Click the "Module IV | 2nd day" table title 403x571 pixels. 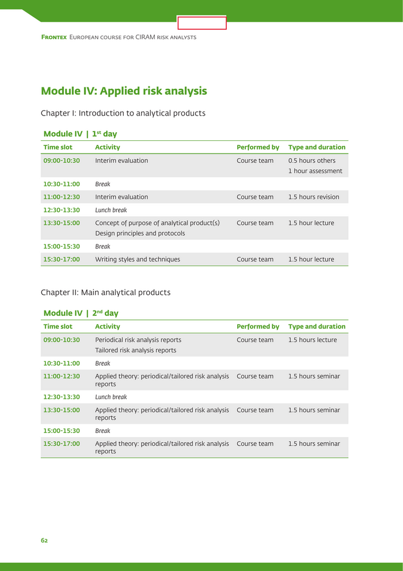tap(81, 313)
